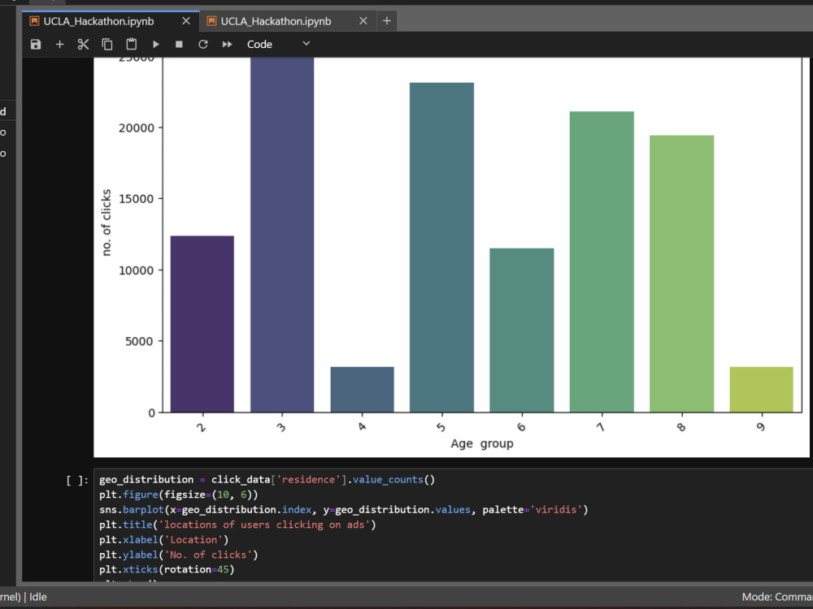Click the bar for age group 9

pyautogui.click(x=761, y=390)
